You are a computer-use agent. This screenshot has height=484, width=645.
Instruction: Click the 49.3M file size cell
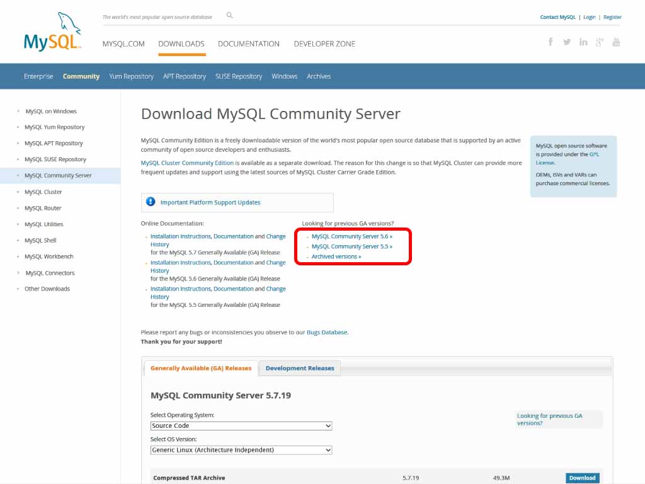tap(501, 478)
